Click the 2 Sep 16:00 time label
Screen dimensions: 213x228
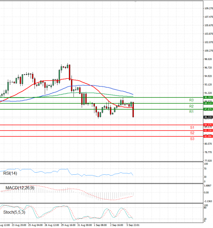[116, 225]
